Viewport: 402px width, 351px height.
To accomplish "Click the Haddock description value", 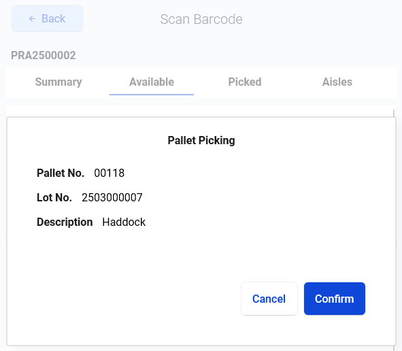I will (x=124, y=222).
